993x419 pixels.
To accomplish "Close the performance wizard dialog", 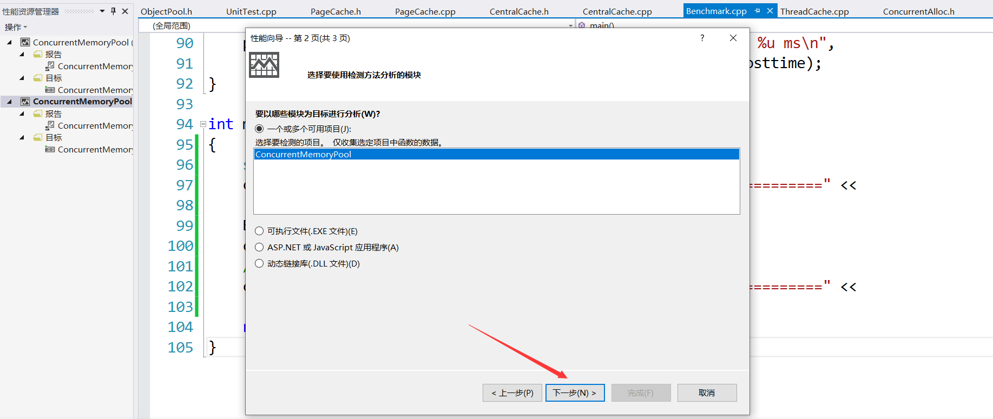I will (733, 38).
